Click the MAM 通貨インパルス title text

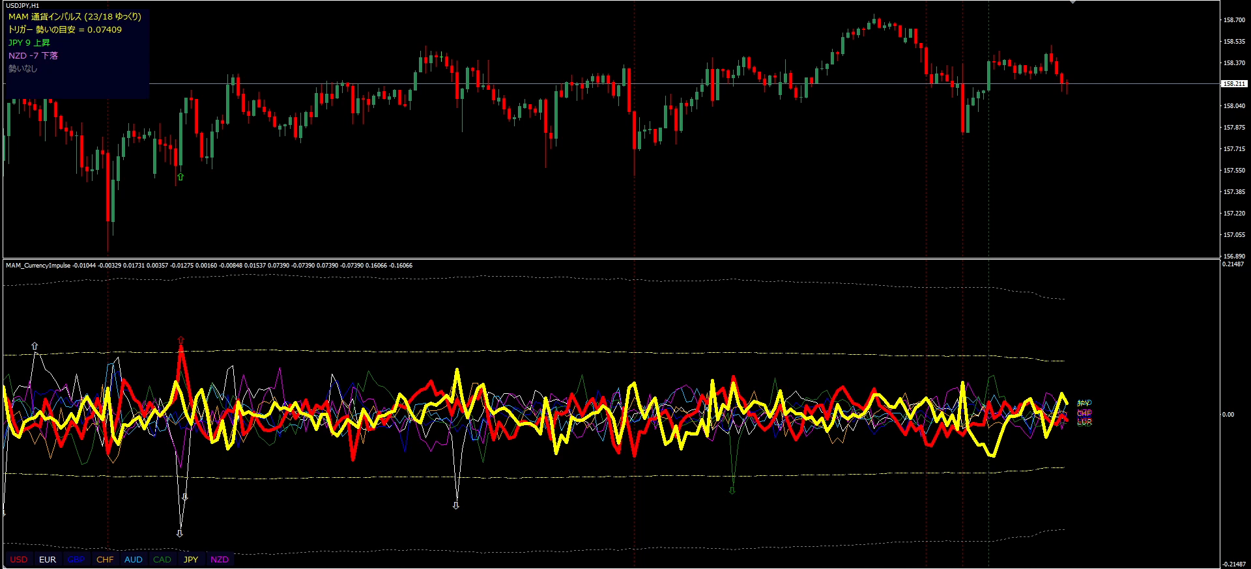[x=75, y=17]
